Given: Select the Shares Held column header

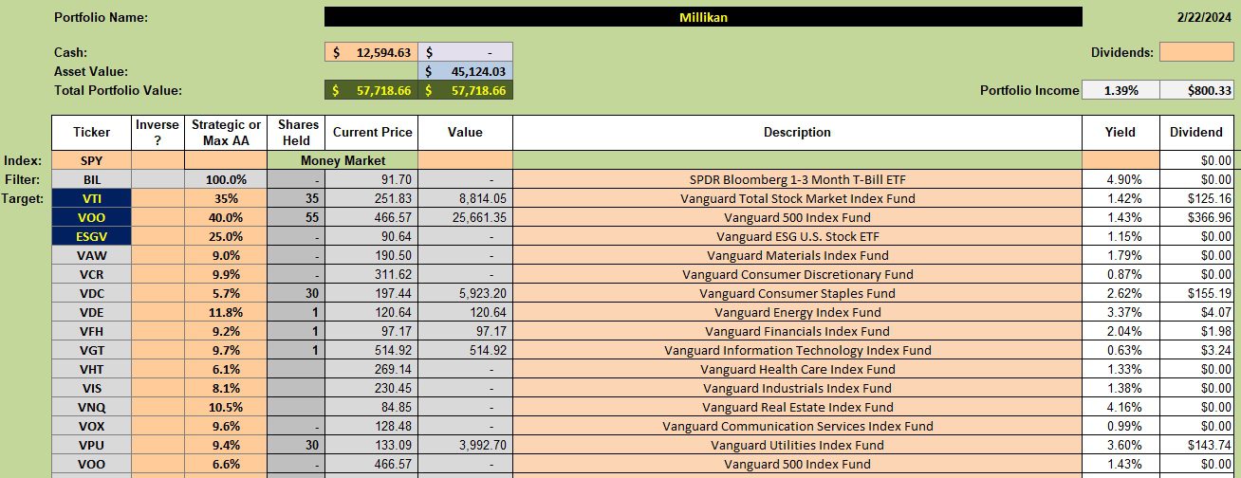Looking at the screenshot, I should click(x=296, y=132).
